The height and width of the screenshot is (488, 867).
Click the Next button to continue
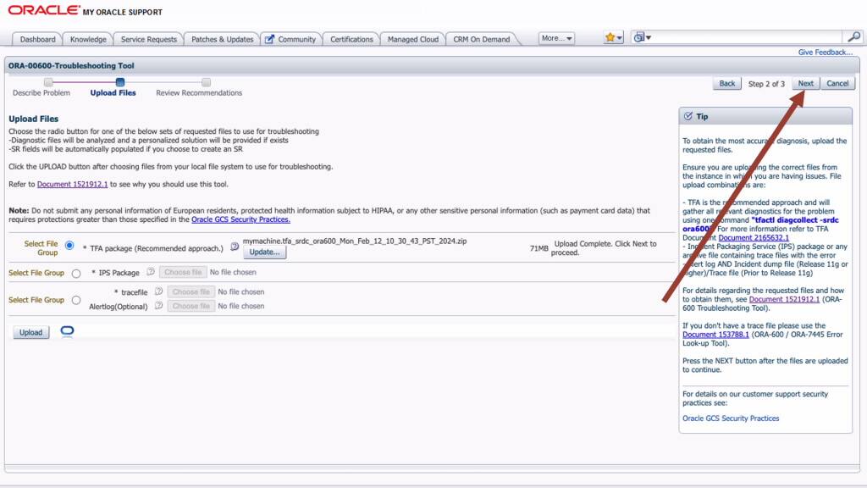point(804,83)
